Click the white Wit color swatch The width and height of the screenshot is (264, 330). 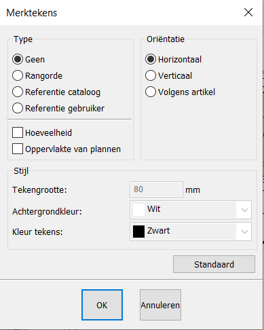tap(138, 210)
